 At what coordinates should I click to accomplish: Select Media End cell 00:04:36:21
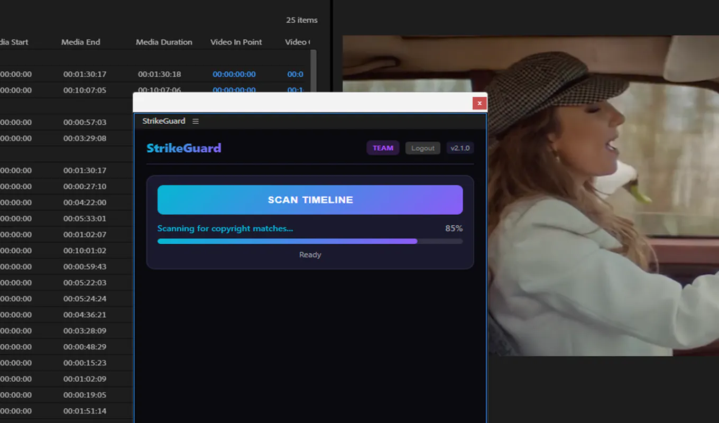click(85, 315)
